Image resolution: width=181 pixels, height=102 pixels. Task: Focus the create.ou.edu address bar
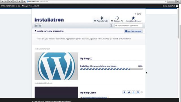pyautogui.click(x=96, y=2)
